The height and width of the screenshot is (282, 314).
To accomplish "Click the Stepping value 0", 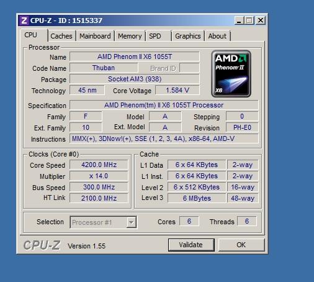I will 242,116.
